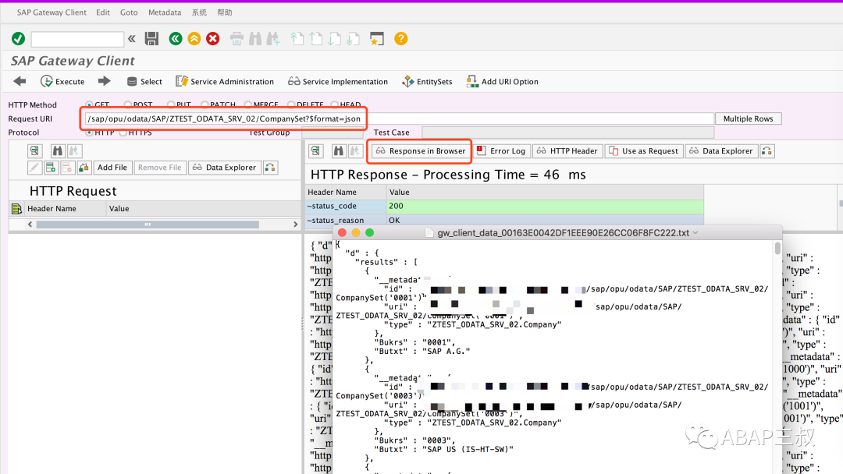Select the PUT HTTP method radio button

(171, 104)
